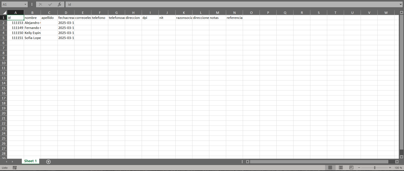
Task: Select column A header
Action: 15,13
